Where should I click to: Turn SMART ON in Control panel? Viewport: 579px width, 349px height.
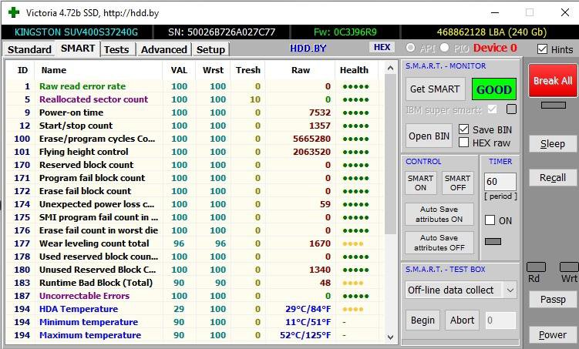click(x=420, y=183)
